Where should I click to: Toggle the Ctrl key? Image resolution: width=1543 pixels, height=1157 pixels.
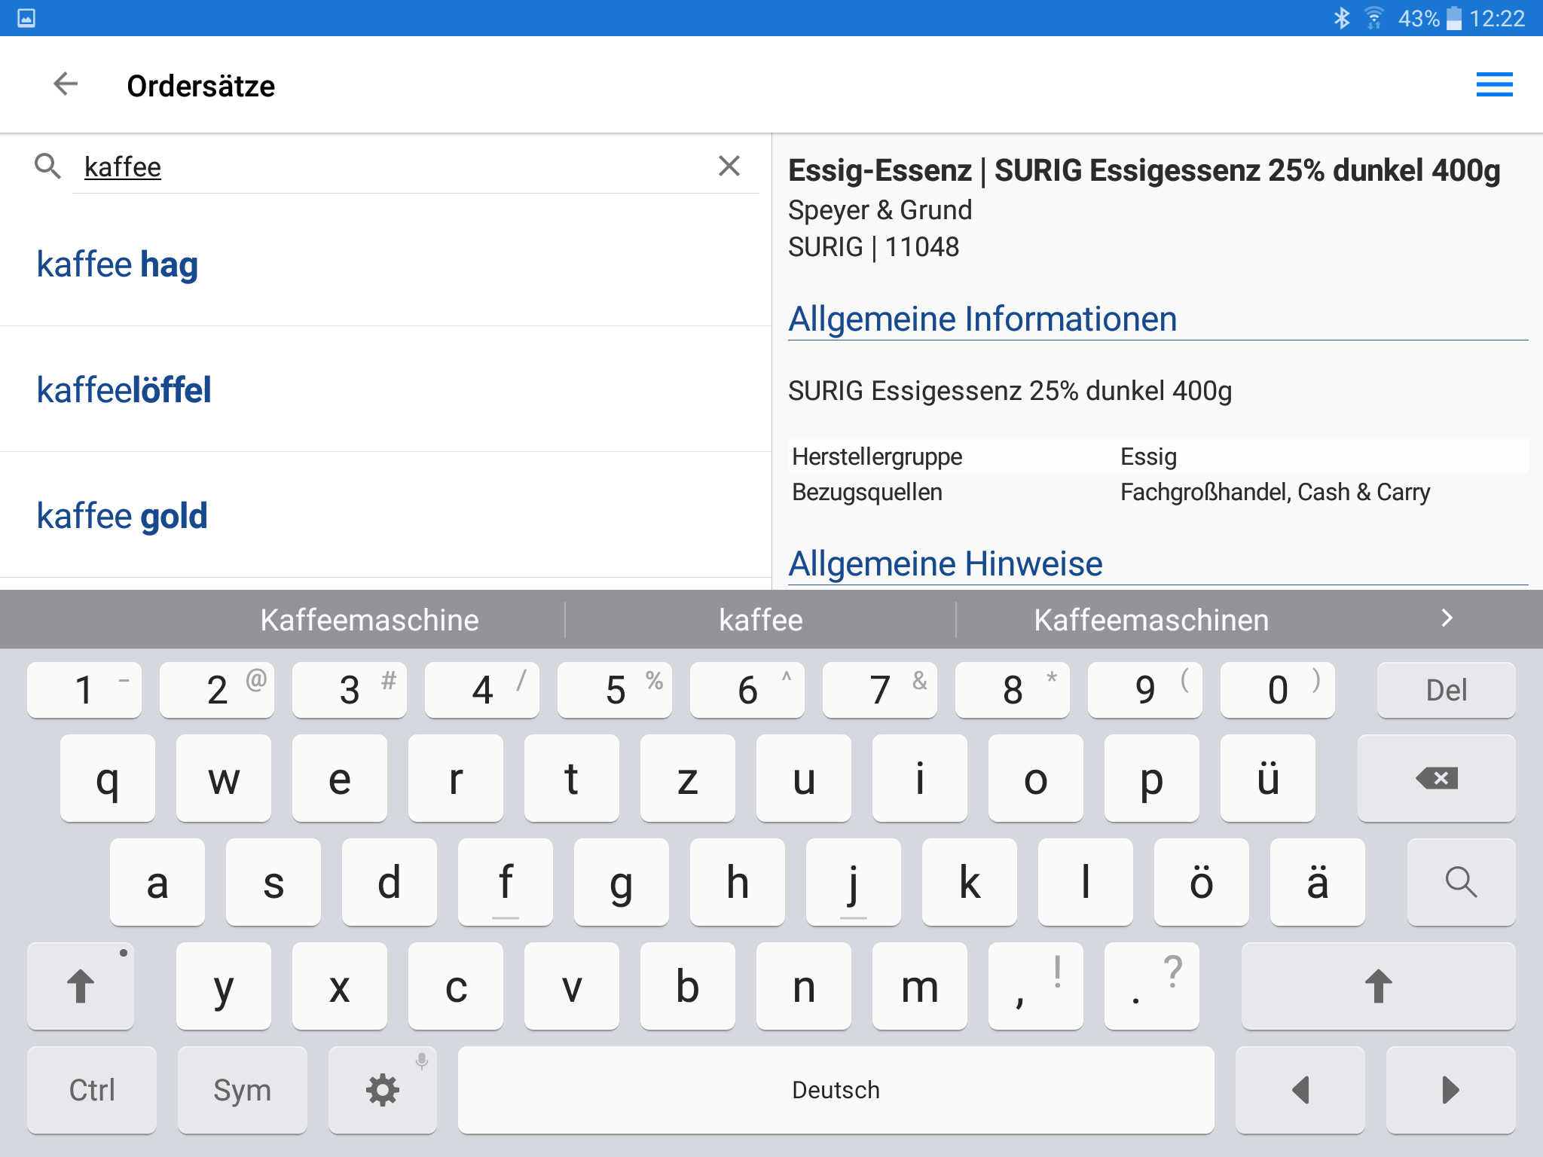92,1089
